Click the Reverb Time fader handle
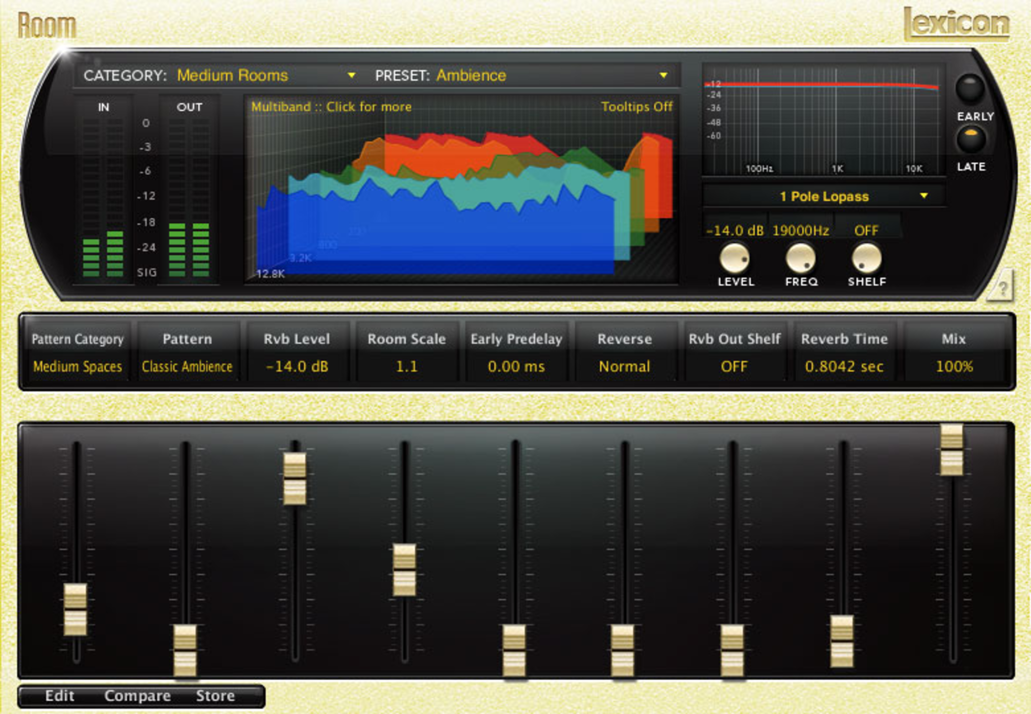 pyautogui.click(x=842, y=641)
